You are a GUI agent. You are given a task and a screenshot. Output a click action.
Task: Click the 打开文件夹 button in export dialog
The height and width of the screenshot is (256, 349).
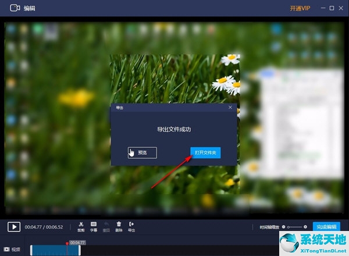tap(205, 152)
